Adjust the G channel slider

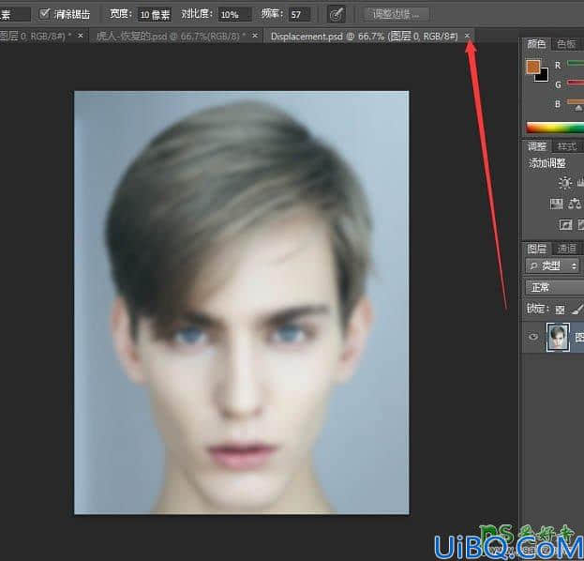point(575,83)
